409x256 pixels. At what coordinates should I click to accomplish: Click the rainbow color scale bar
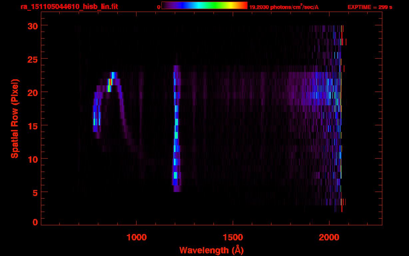[x=204, y=5]
